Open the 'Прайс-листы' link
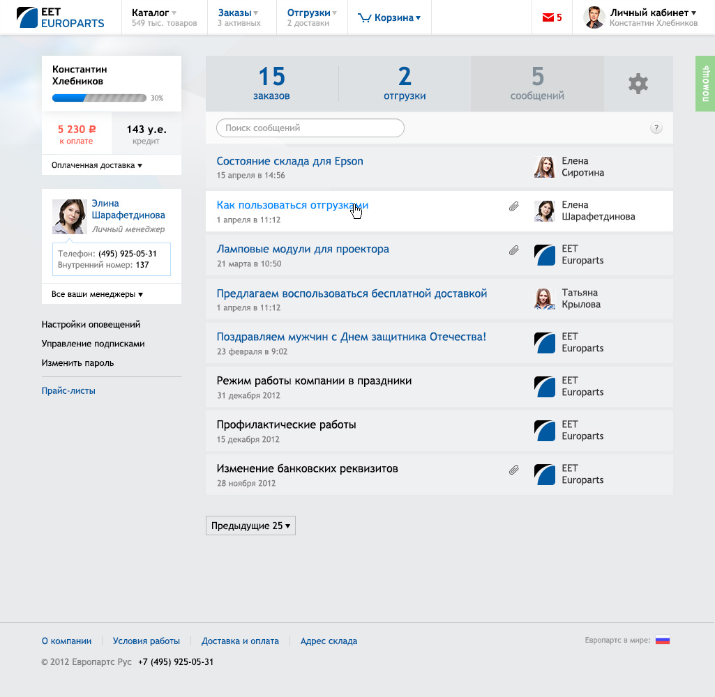Image resolution: width=715 pixels, height=697 pixels. 68,391
